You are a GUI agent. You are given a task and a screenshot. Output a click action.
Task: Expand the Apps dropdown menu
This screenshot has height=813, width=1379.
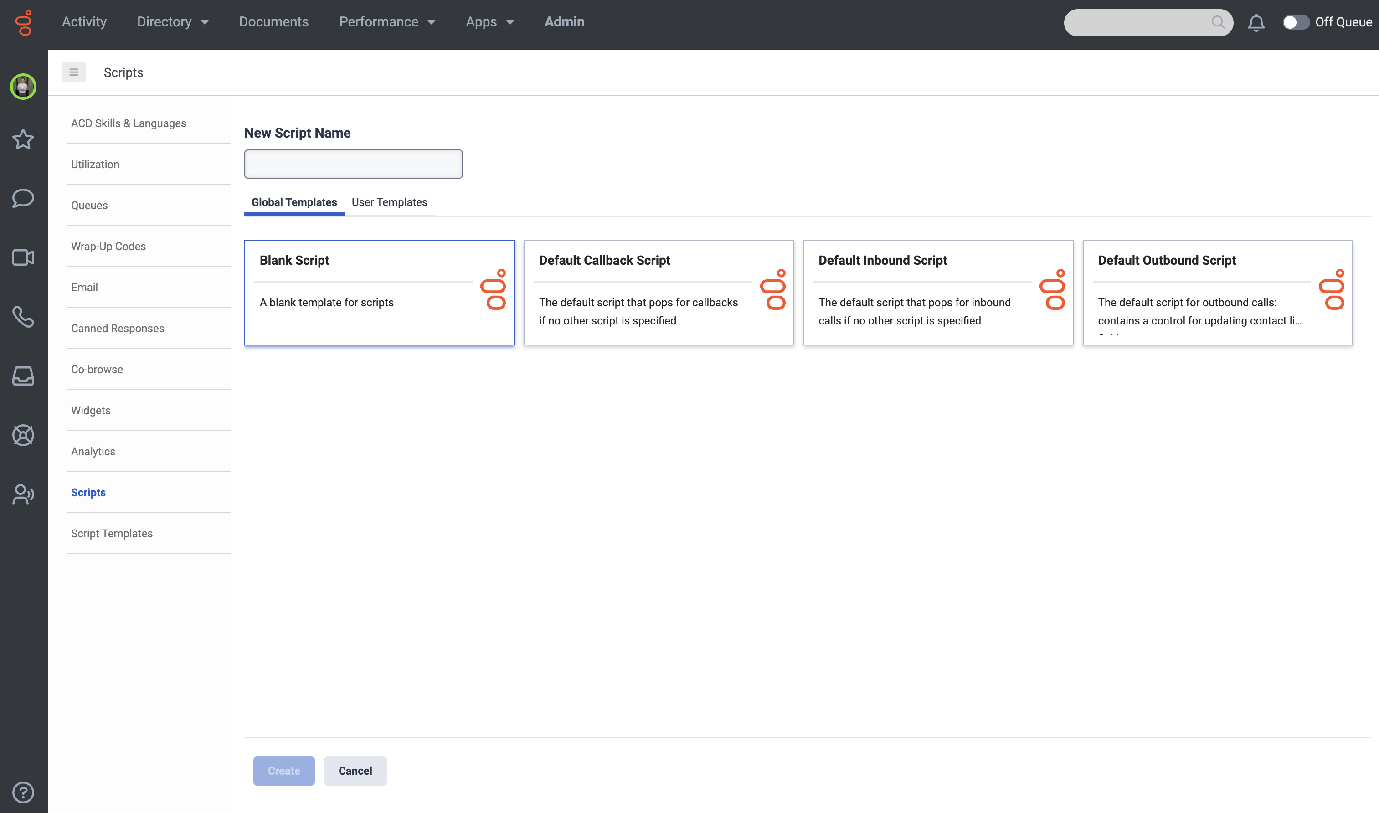pyautogui.click(x=489, y=22)
